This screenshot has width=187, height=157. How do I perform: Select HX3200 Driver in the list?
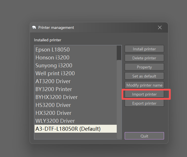pyautogui.click(x=75, y=113)
